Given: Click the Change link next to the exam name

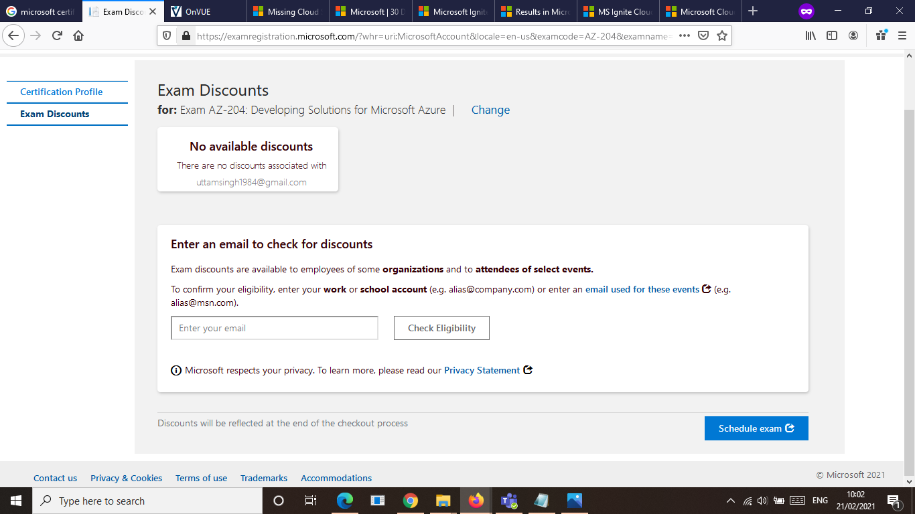Looking at the screenshot, I should 490,110.
